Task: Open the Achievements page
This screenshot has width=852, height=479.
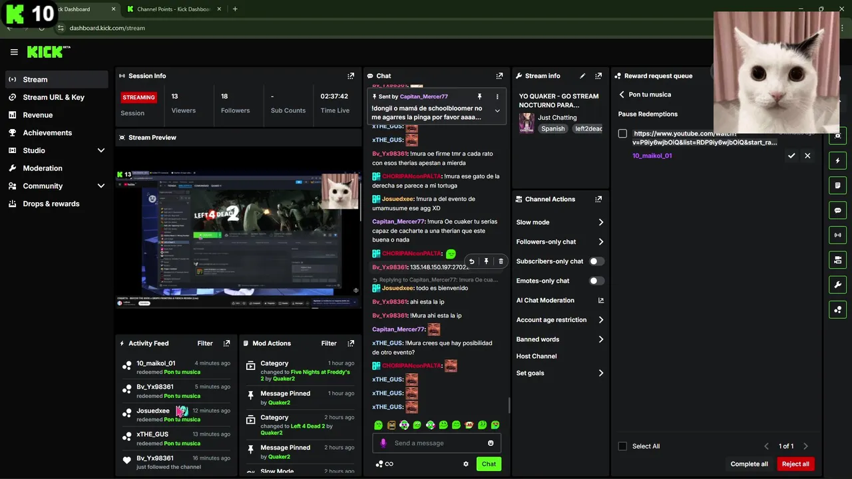Action: coord(56,132)
